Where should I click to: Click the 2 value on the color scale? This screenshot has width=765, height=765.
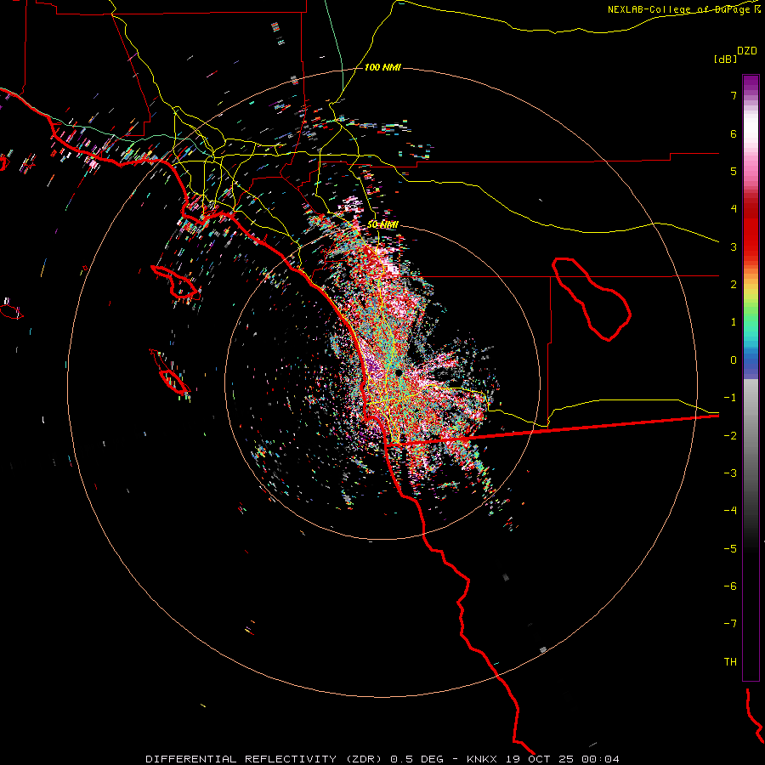pyautogui.click(x=734, y=285)
